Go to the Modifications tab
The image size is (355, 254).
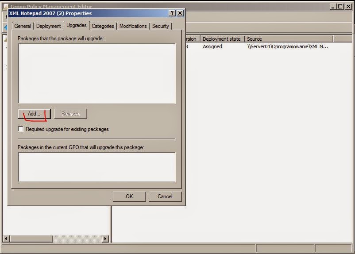pyautogui.click(x=133, y=26)
